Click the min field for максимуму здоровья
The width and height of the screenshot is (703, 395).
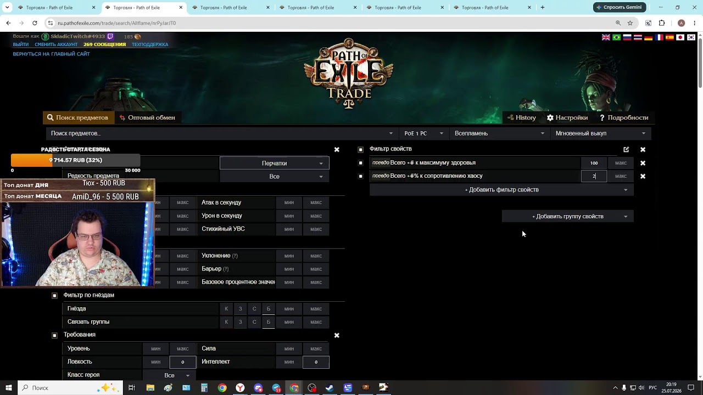pos(594,163)
